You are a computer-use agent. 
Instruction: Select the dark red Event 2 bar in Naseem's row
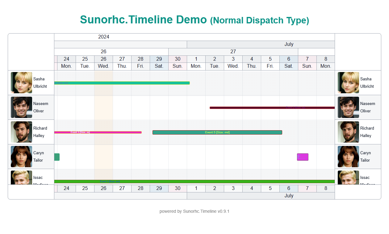(272, 107)
